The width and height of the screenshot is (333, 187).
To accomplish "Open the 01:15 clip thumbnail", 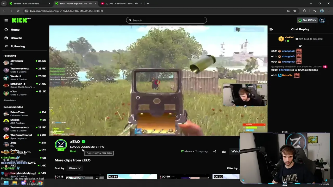I will [x=79, y=176].
